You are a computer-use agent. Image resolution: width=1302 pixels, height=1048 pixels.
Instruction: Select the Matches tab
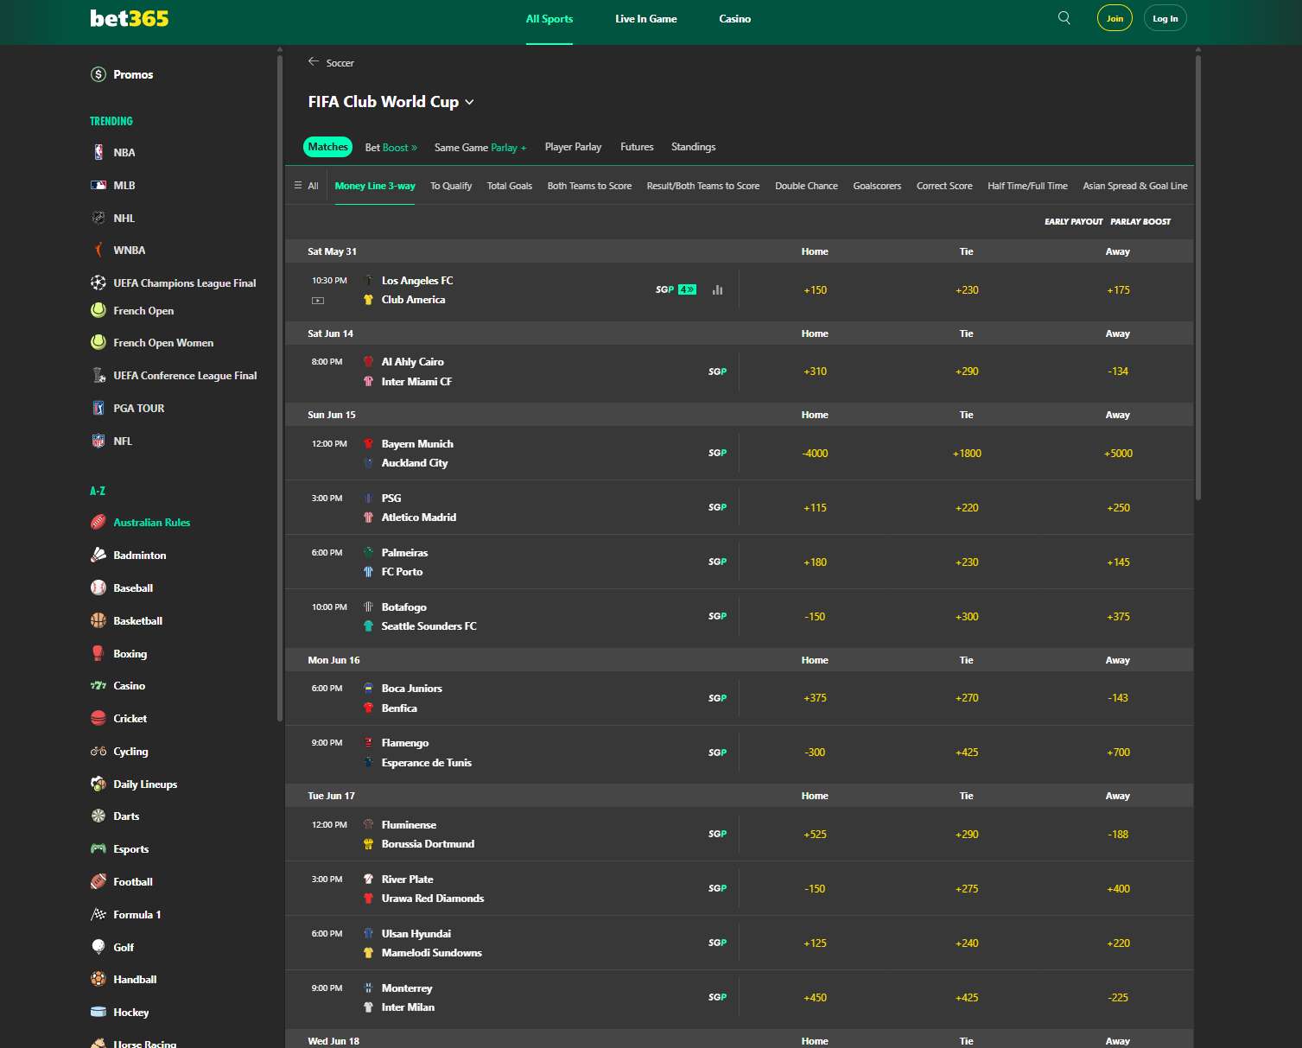(x=328, y=147)
